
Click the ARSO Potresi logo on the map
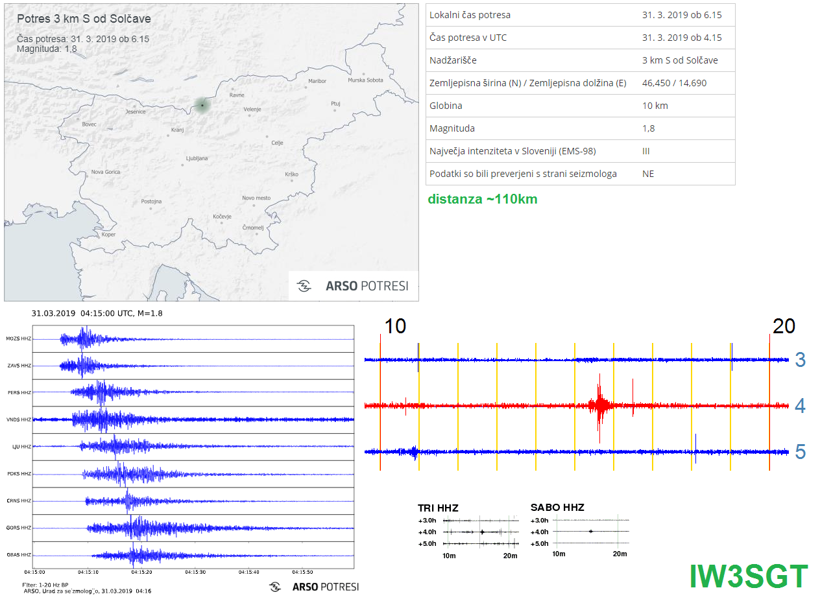click(x=354, y=286)
